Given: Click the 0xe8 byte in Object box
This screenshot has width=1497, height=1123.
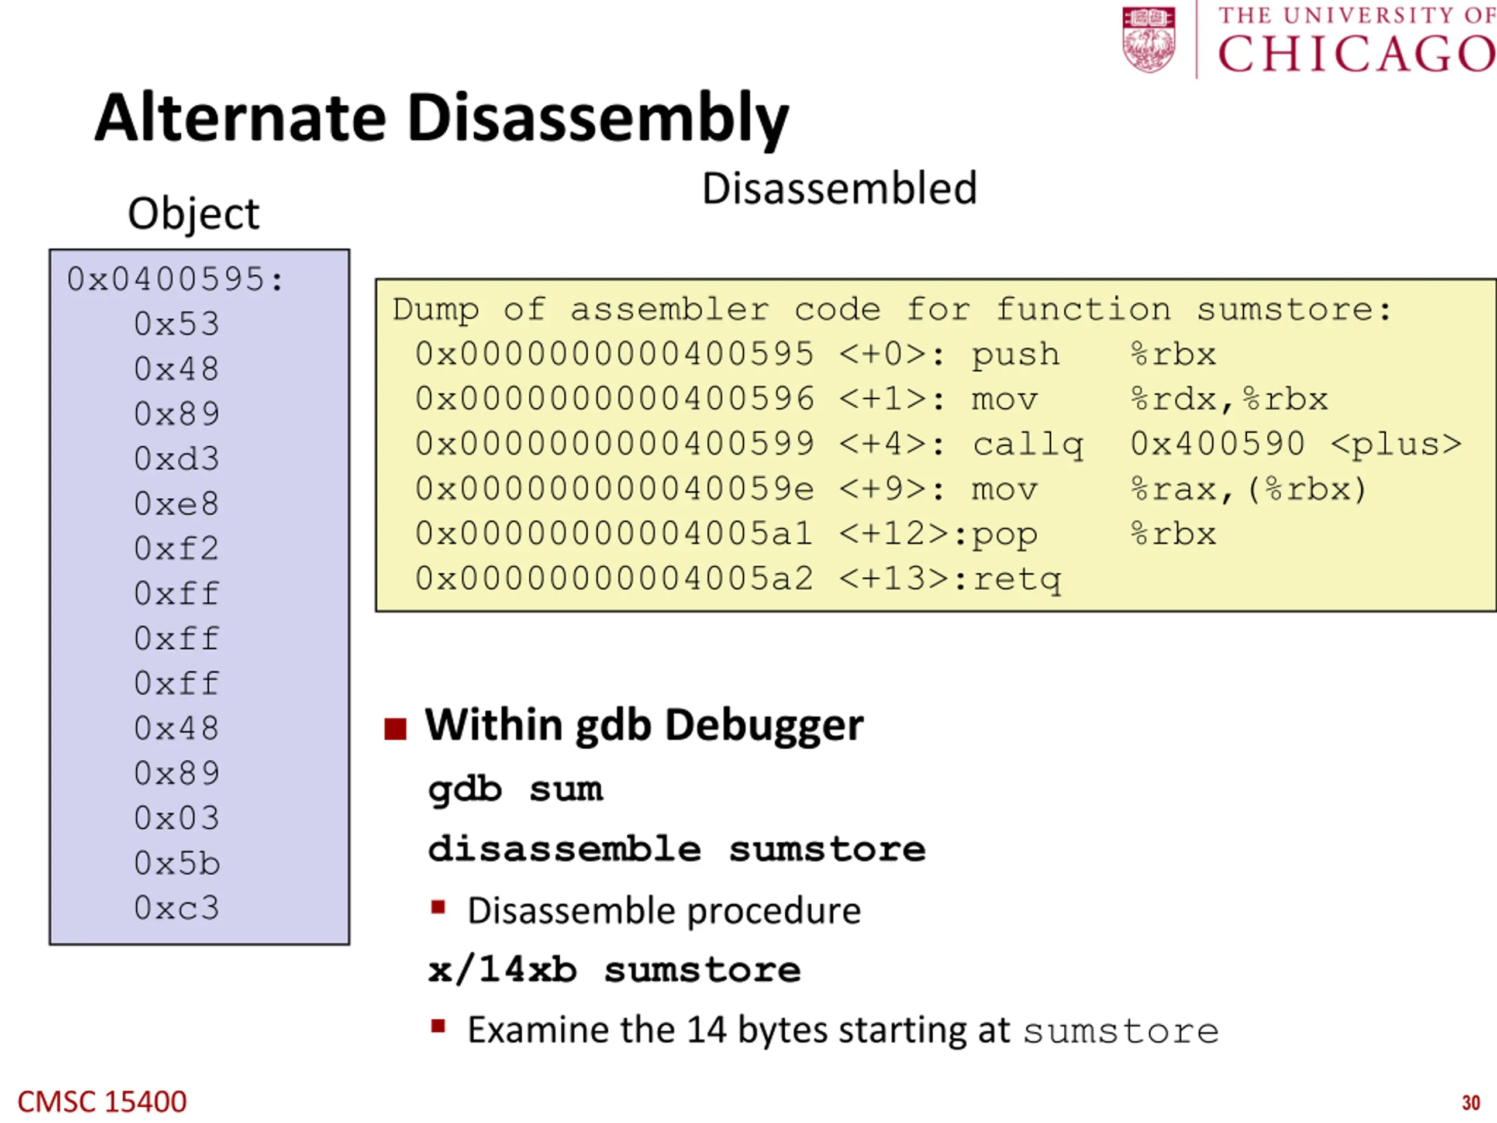Looking at the screenshot, I should (x=177, y=504).
